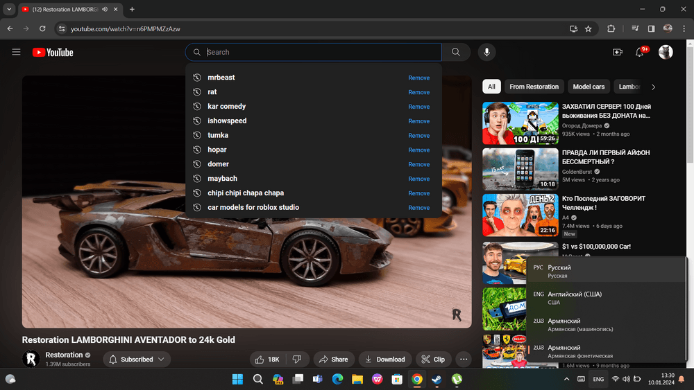Open more actions three-dot menu
Image resolution: width=694 pixels, height=390 pixels.
tap(464, 360)
